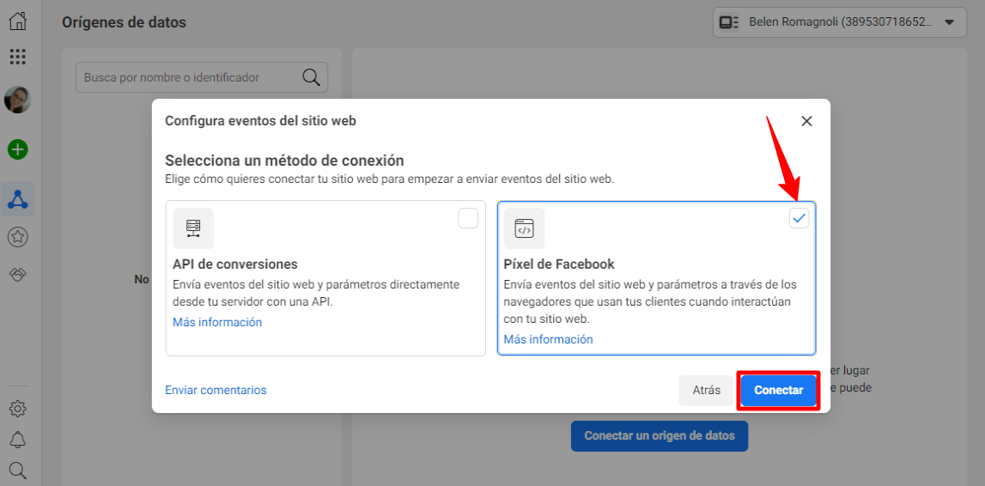This screenshot has width=985, height=486.
Task: Uncheck the Píxel de Facebook checkbox
Action: 799,218
